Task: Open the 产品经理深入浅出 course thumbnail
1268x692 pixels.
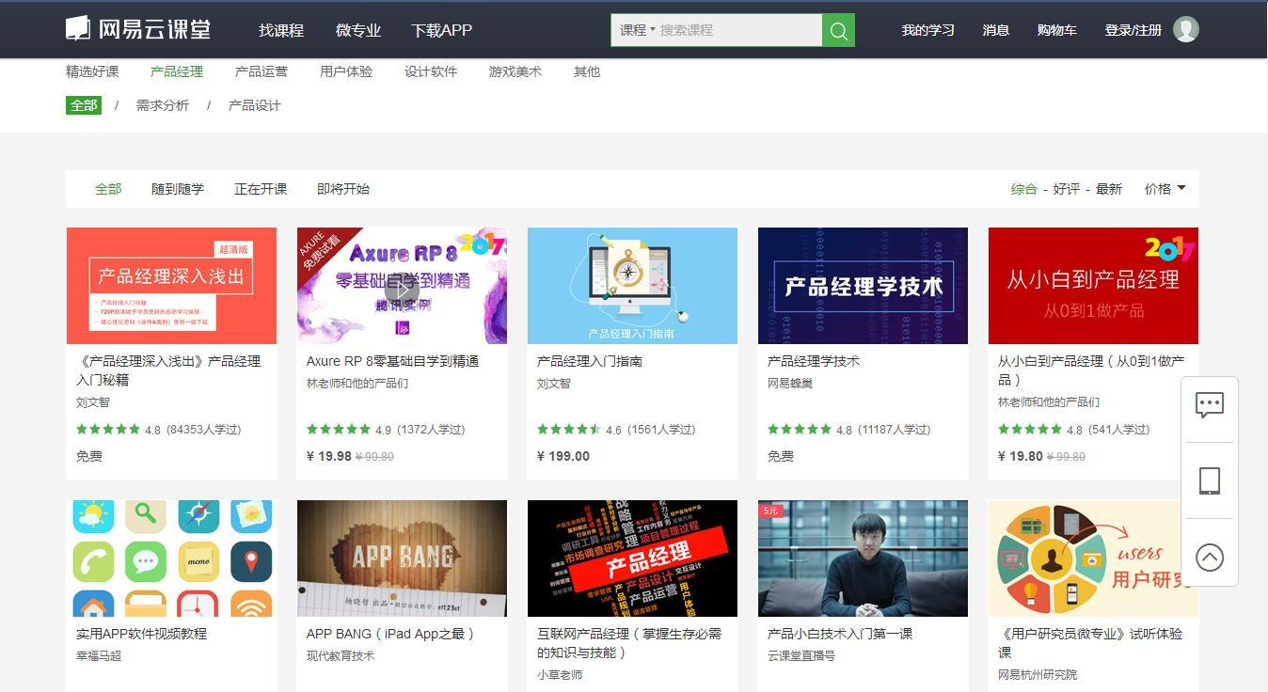Action: click(x=171, y=286)
